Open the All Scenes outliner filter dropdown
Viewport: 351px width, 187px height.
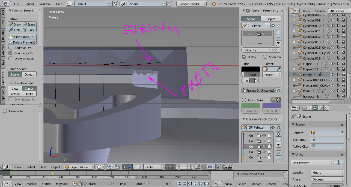(339, 11)
